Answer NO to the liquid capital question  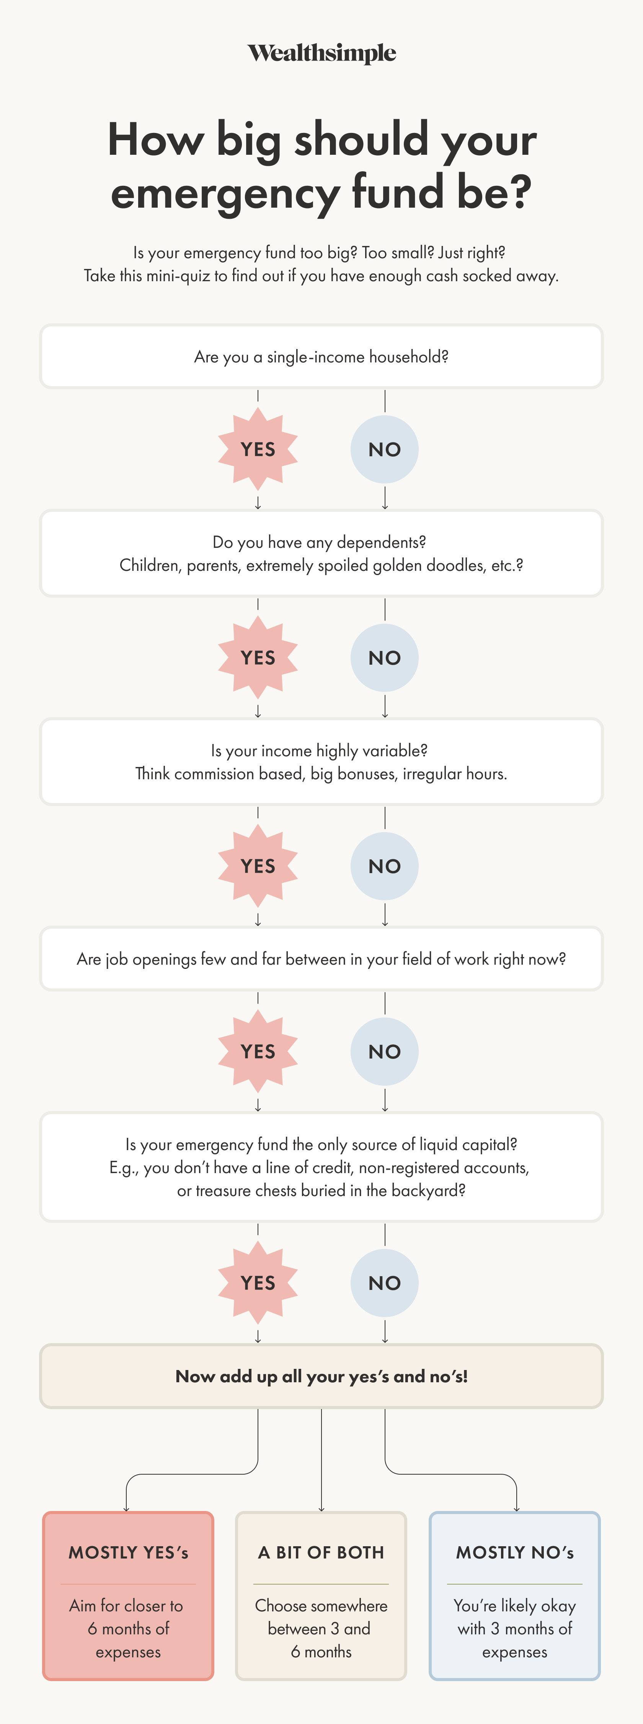384,1283
